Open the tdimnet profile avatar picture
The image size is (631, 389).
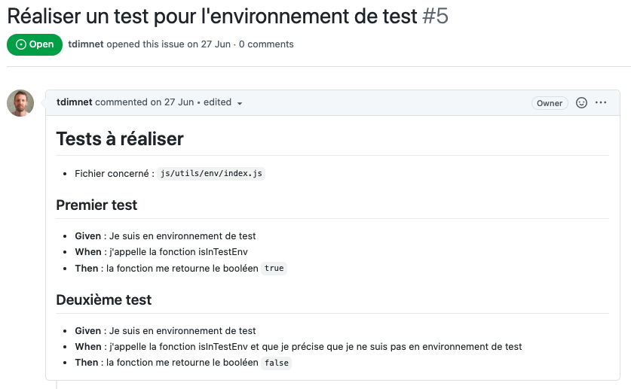20,103
